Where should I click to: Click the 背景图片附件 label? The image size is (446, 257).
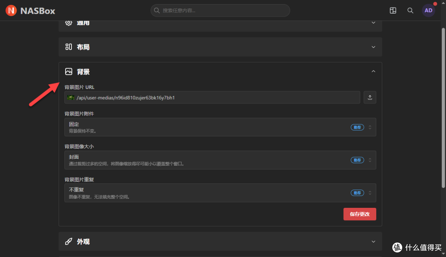tap(79, 114)
